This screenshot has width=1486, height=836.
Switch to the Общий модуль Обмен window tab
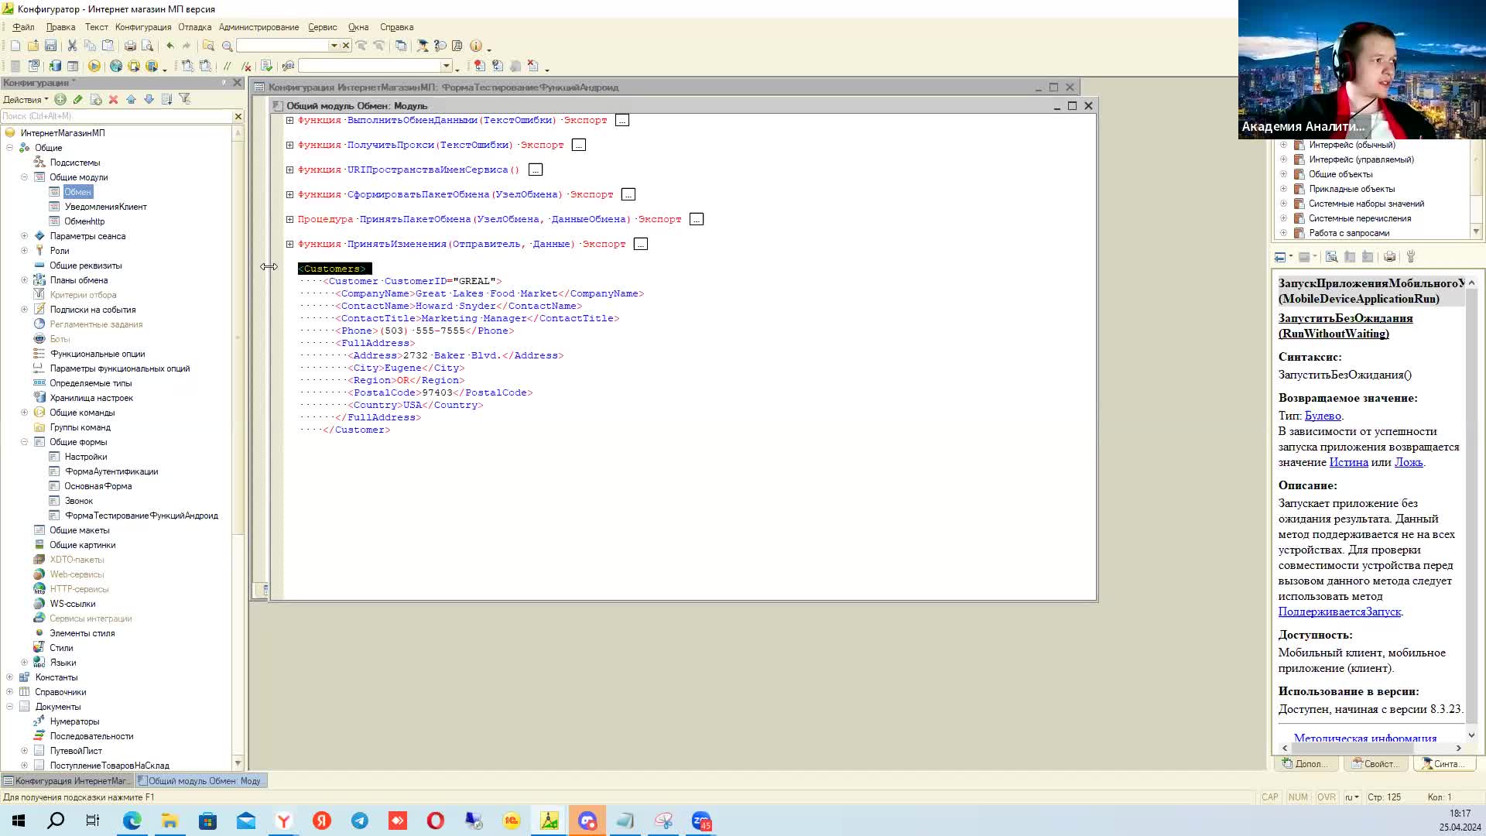click(201, 781)
